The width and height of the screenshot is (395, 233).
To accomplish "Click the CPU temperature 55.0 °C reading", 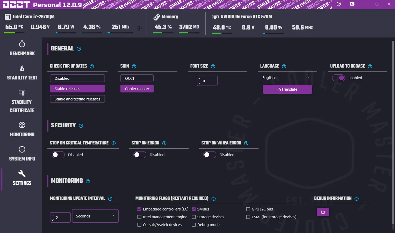I will coord(14,27).
